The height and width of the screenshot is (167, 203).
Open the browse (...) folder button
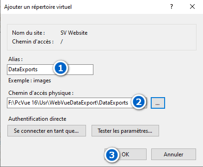tap(158, 103)
